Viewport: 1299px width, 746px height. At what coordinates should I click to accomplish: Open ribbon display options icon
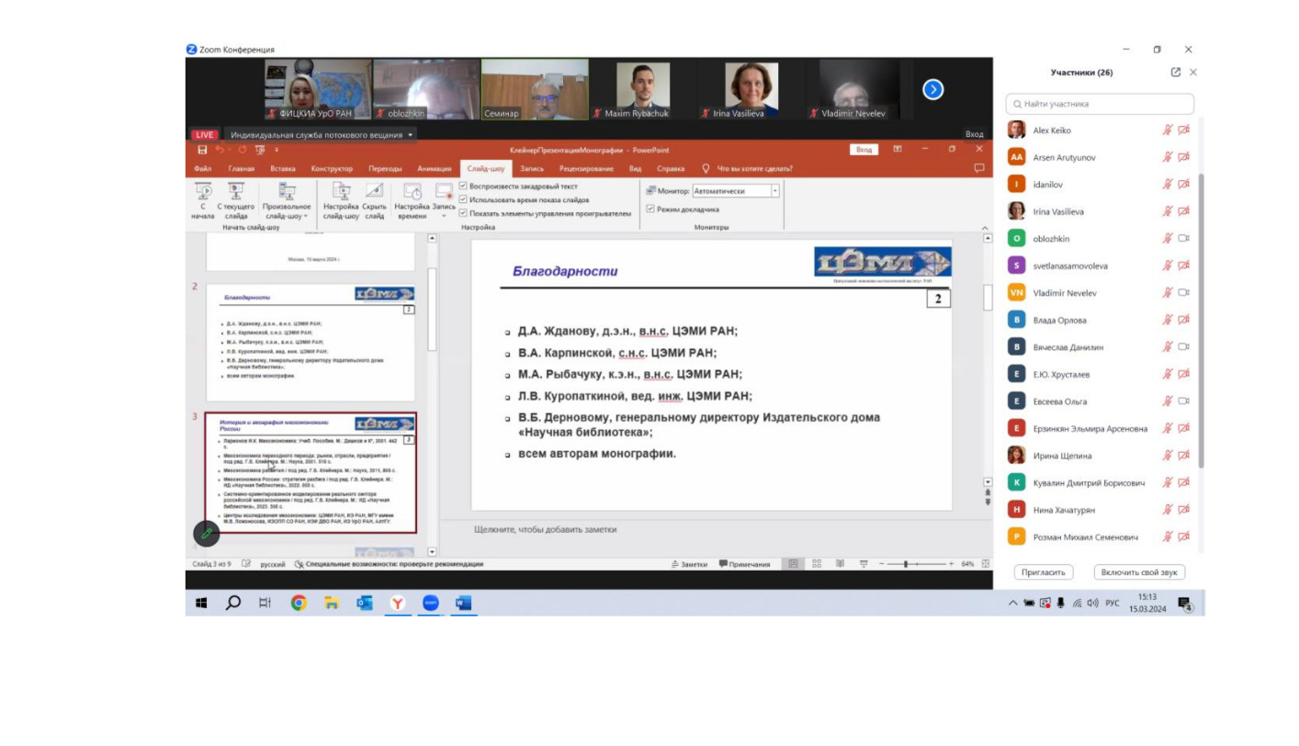(898, 150)
